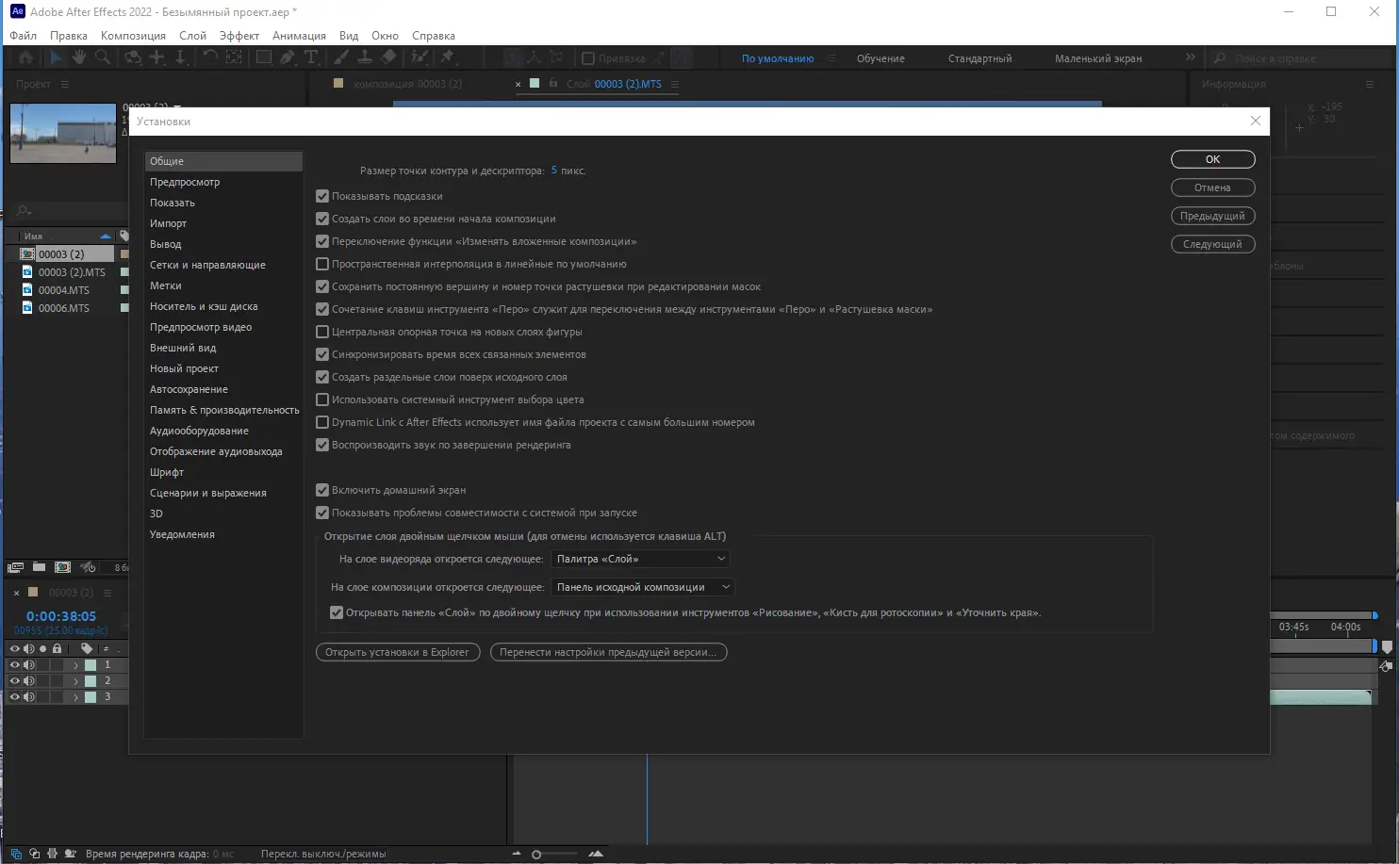
Task: Click the timeline zoom slider handle
Action: click(x=536, y=855)
